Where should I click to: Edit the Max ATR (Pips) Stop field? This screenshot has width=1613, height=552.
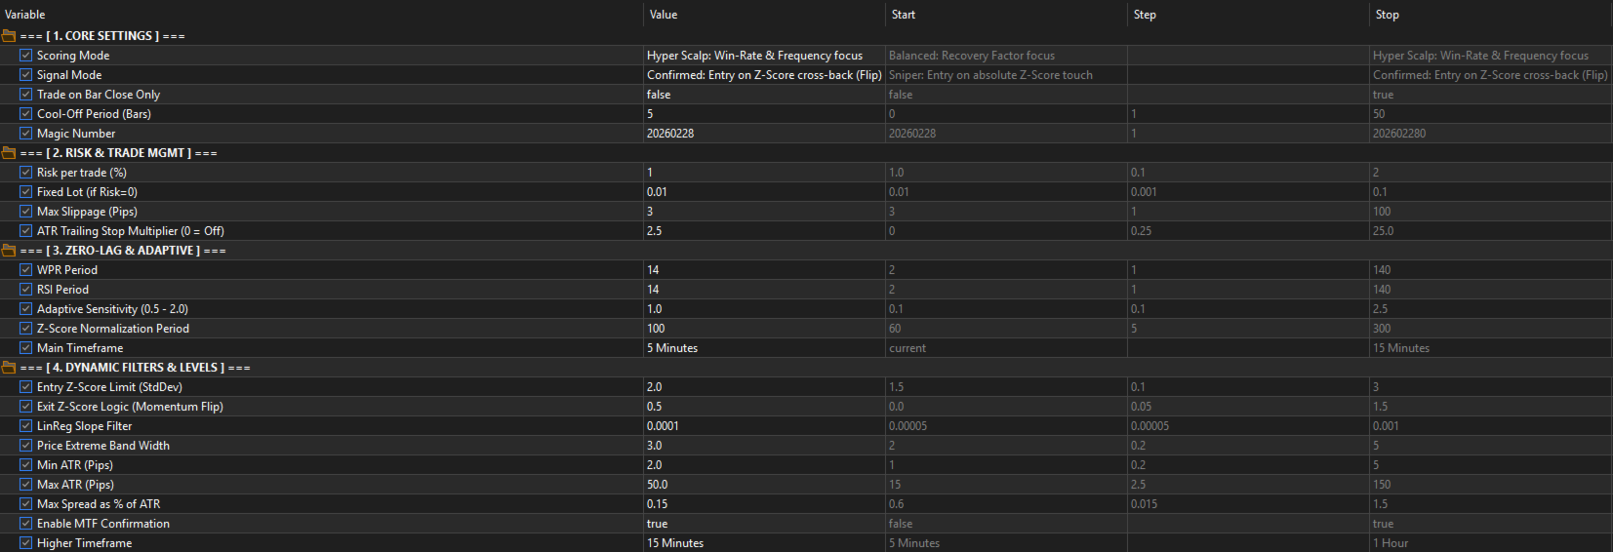[x=1491, y=485]
